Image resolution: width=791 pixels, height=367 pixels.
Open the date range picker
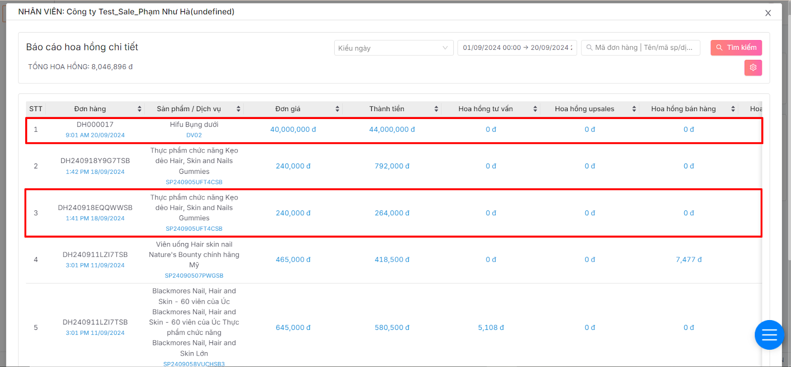517,48
